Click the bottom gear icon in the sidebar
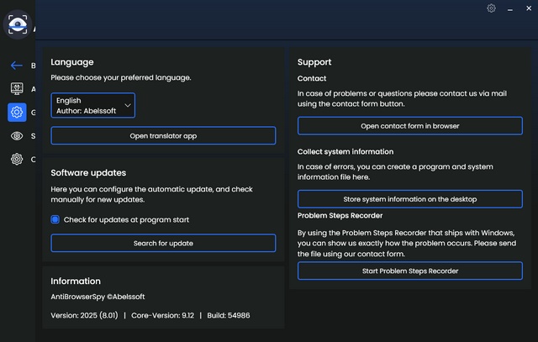This screenshot has width=538, height=342. (17, 159)
